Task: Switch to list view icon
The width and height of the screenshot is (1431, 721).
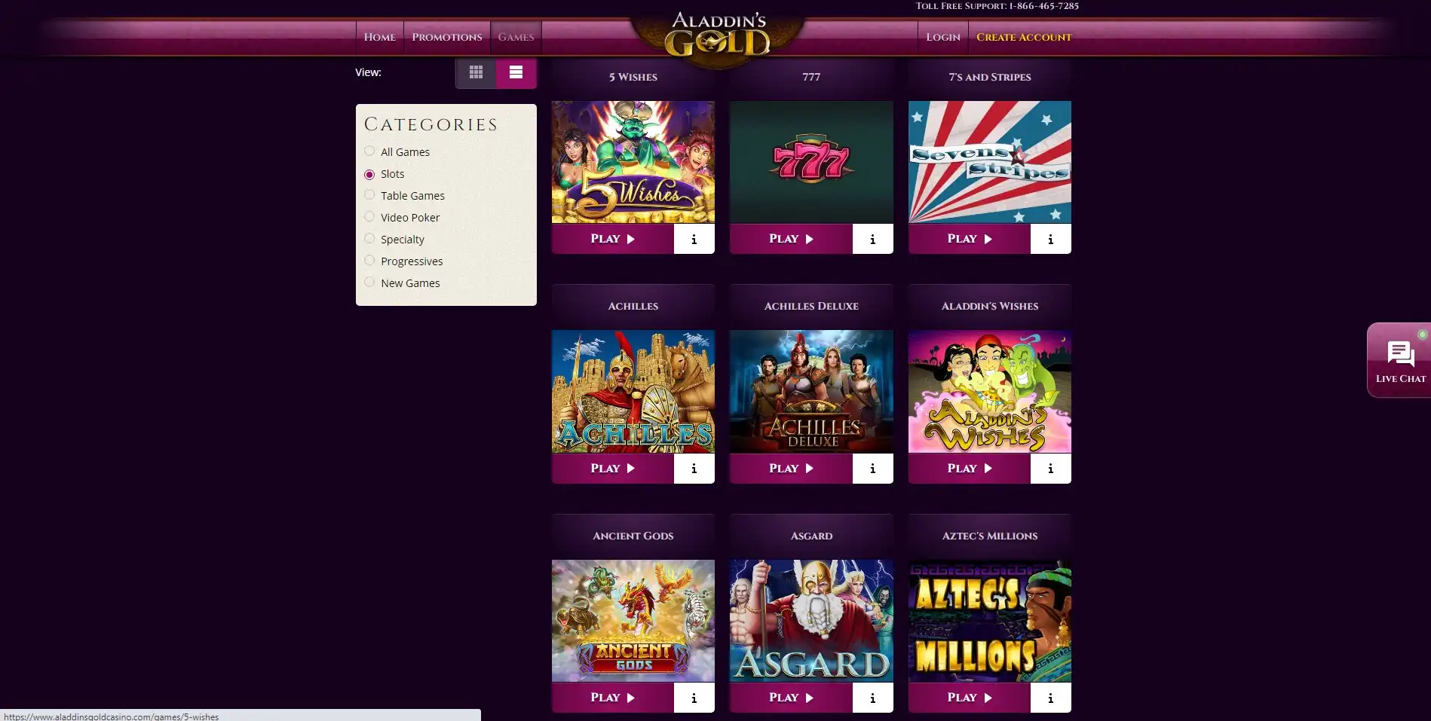Action: [x=516, y=72]
